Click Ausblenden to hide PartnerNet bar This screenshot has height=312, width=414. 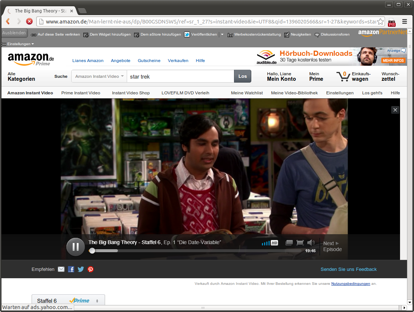coord(14,33)
